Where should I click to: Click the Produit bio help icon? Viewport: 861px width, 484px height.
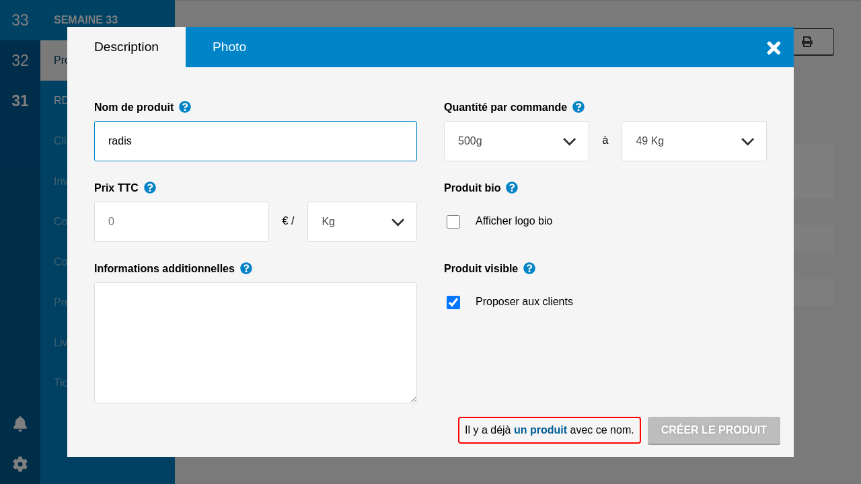click(x=512, y=188)
